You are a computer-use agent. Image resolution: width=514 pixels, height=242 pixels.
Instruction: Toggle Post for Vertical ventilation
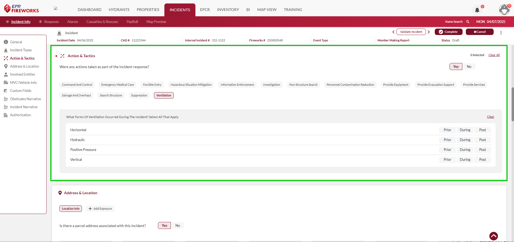pyautogui.click(x=482, y=160)
